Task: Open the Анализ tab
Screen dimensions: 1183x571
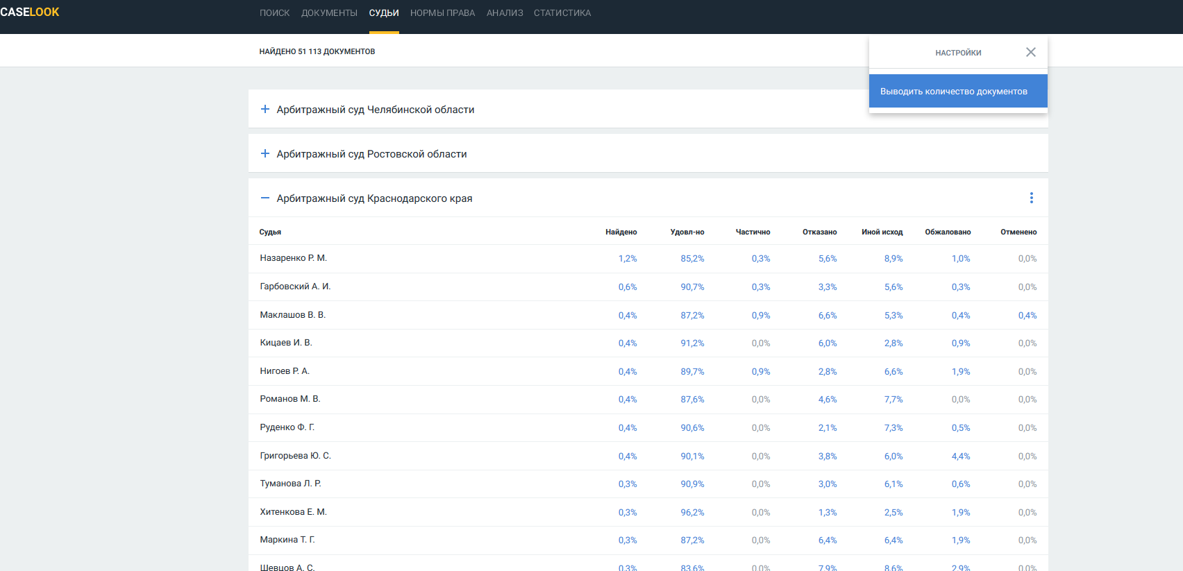Action: 505,13
